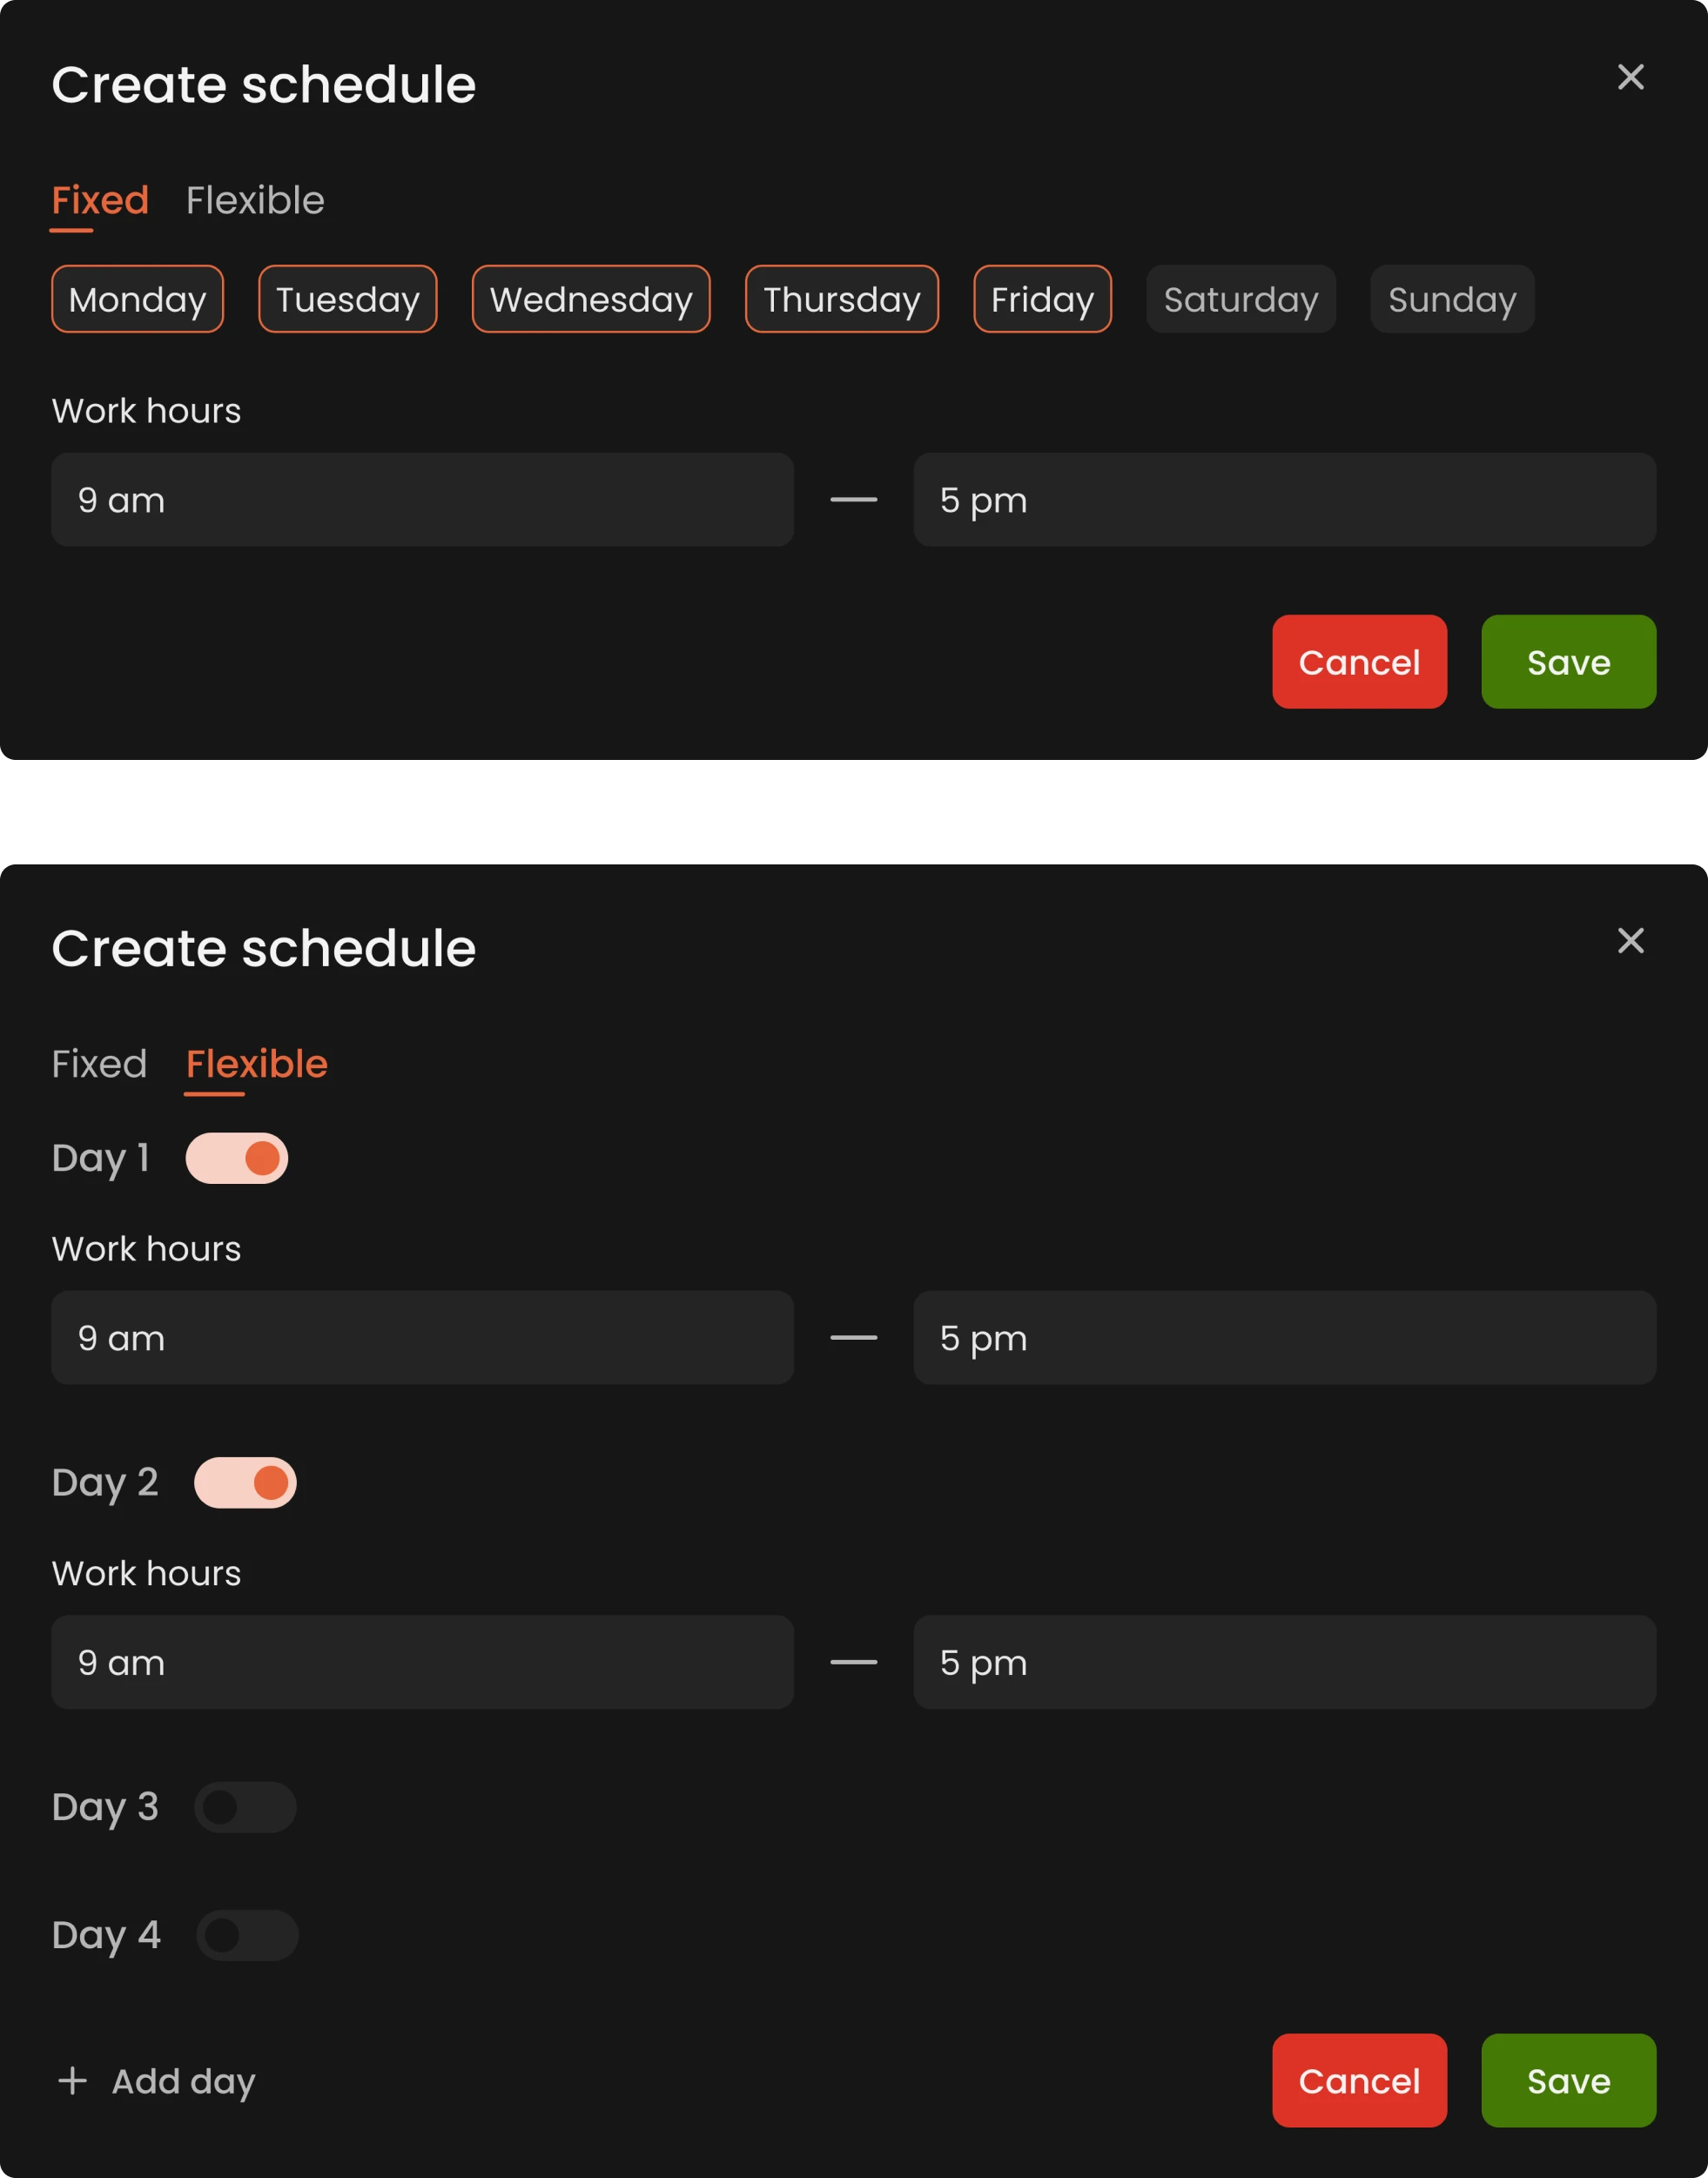Save the fixed schedule
The image size is (1708, 2178).
point(1567,661)
